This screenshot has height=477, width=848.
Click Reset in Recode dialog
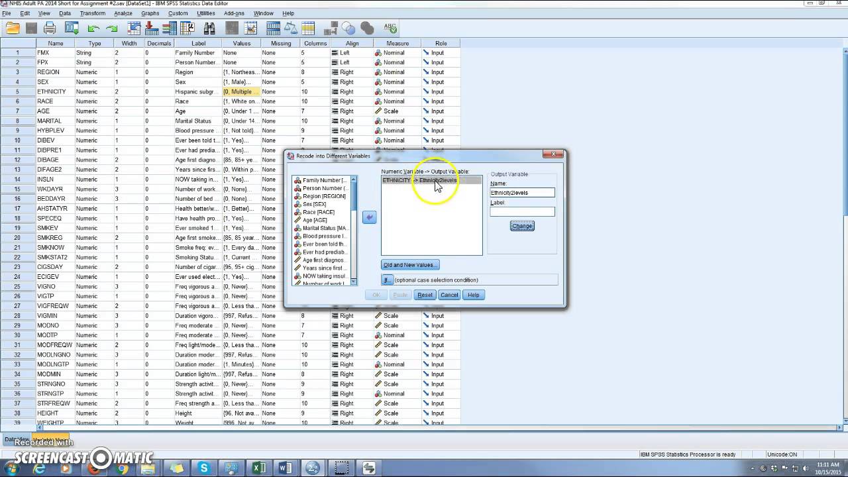[425, 295]
